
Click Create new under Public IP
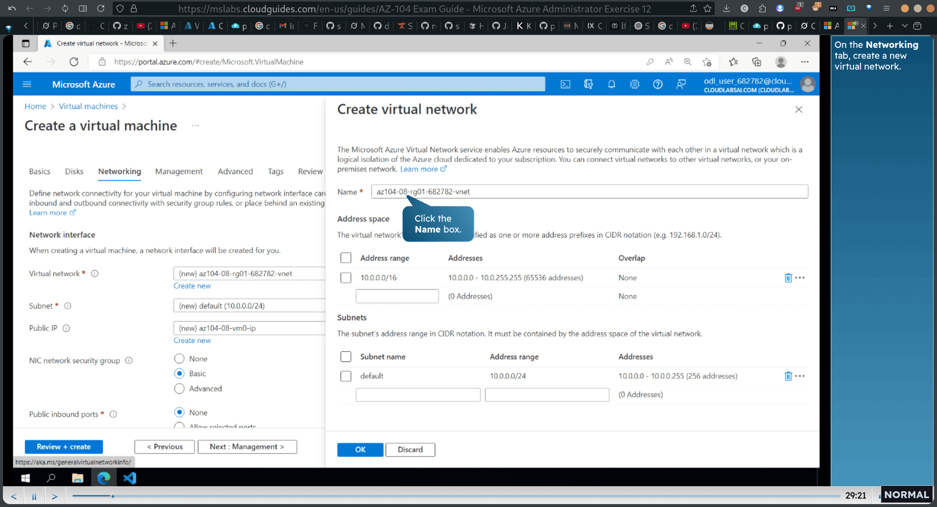pyautogui.click(x=192, y=341)
